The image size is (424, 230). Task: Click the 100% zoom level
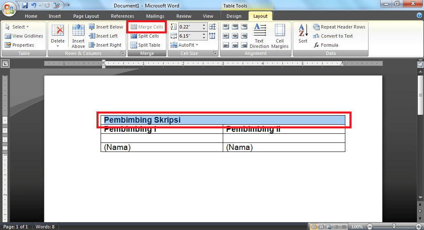coord(357,227)
